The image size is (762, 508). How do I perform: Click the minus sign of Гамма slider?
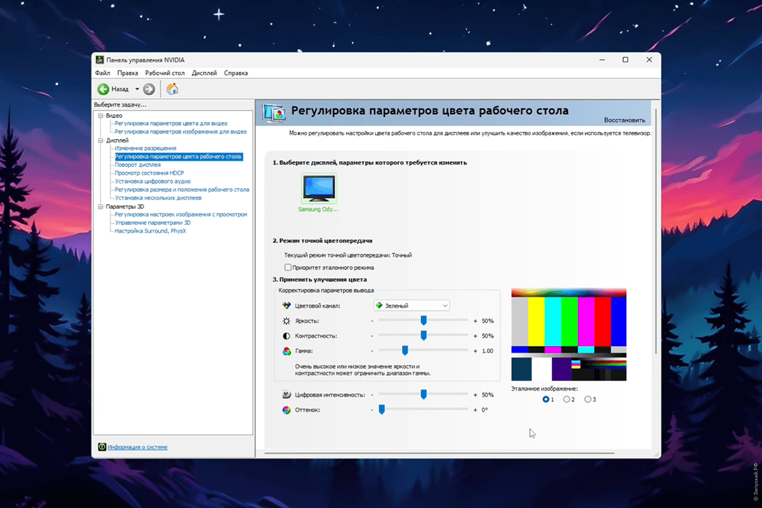(x=372, y=351)
